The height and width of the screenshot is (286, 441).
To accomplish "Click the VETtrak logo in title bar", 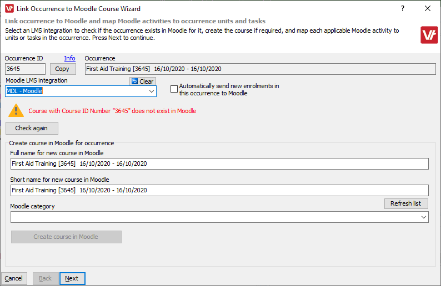I will click(x=9, y=8).
